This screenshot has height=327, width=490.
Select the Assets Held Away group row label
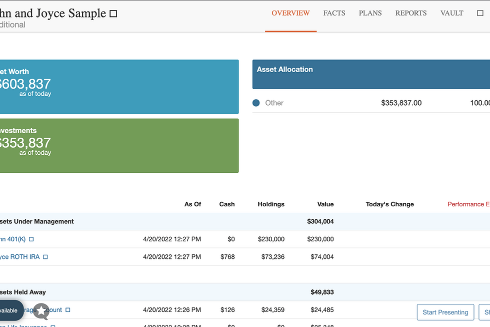click(x=23, y=292)
